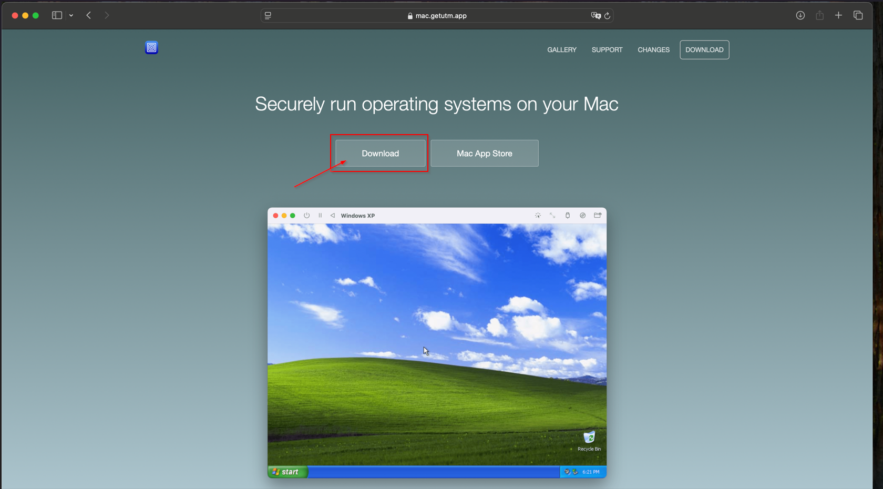Reload the current page
The width and height of the screenshot is (883, 489).
pyautogui.click(x=607, y=16)
